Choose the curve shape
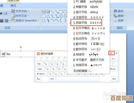The height and width of the screenshot is (103, 134). (57, 20)
